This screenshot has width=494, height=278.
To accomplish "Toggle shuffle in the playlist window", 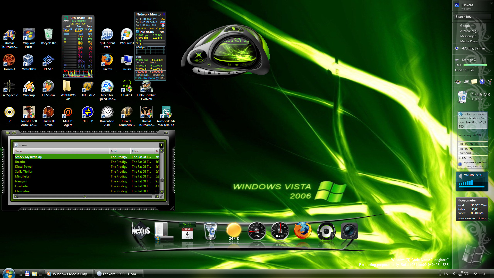I will tap(8, 133).
